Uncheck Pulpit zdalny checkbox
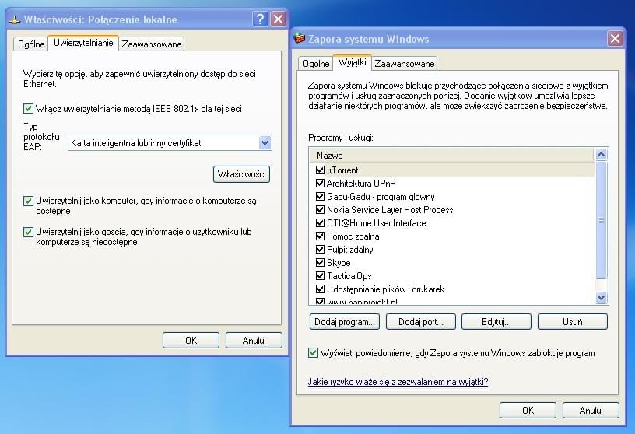635x434 pixels. tap(321, 250)
